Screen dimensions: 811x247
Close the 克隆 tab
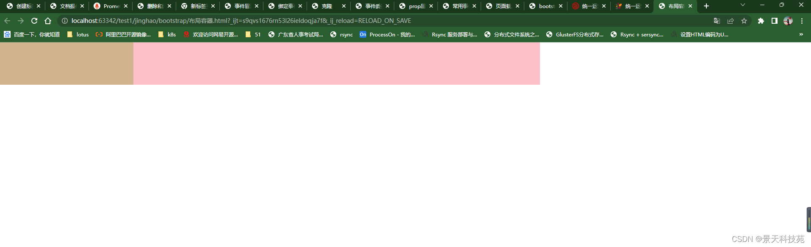tap(344, 6)
